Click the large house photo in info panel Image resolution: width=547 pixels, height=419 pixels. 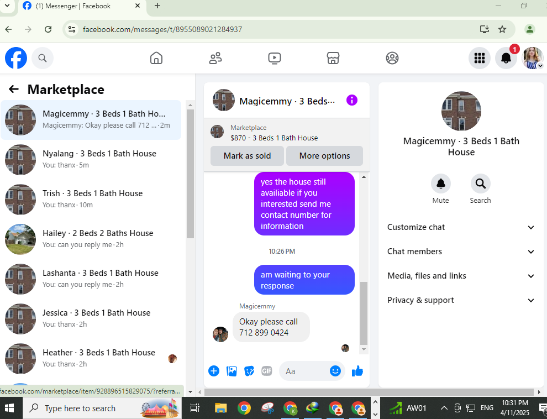461,111
